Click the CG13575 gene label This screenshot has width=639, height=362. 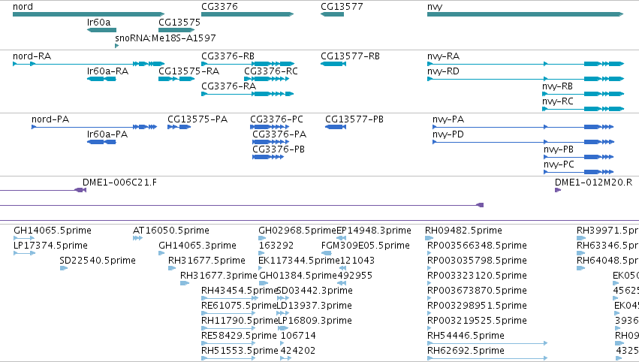point(179,22)
